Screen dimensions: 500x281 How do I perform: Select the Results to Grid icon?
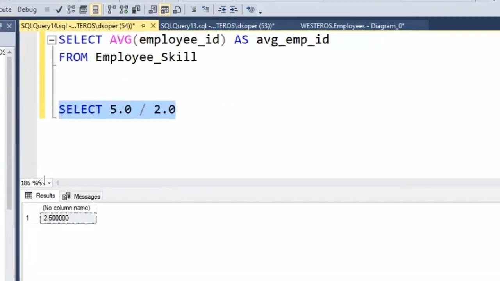pyautogui.click(x=165, y=9)
